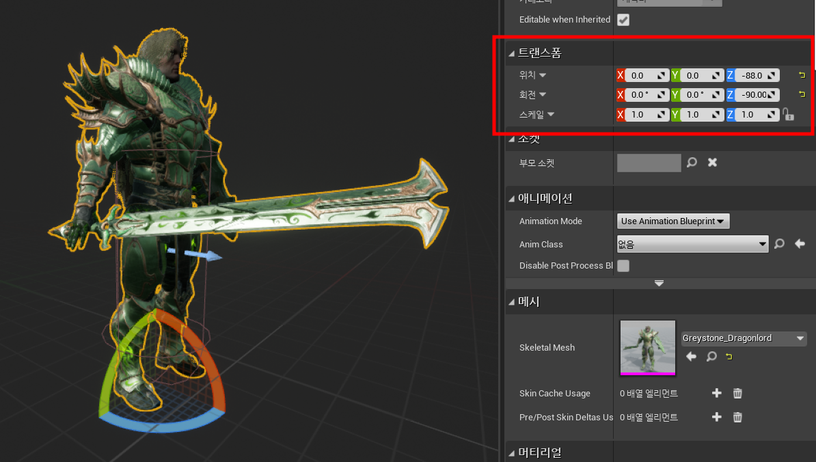Open the 스케일 scale type dropdown

[551, 114]
